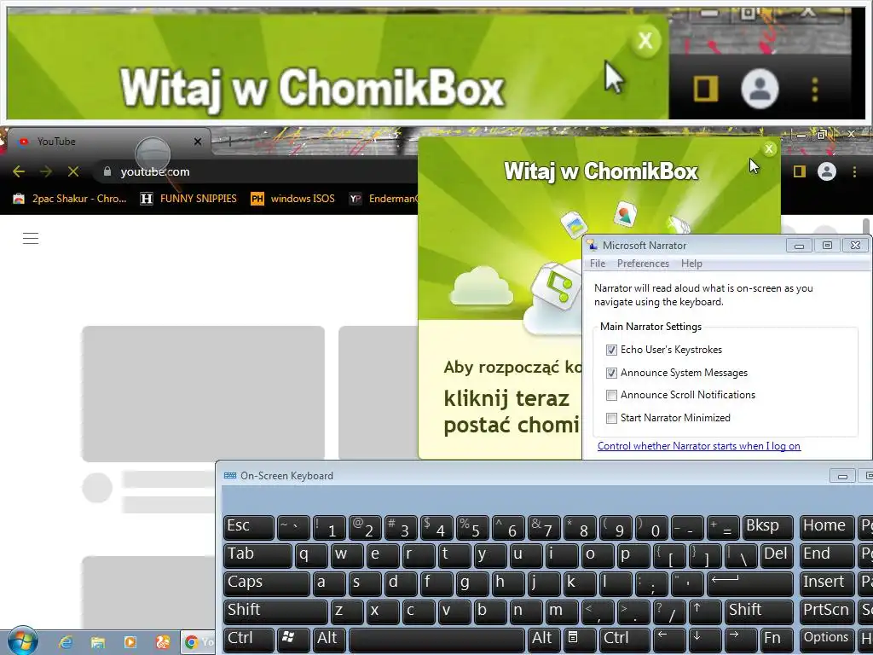Open Chrome three-dot menu

[x=854, y=171]
